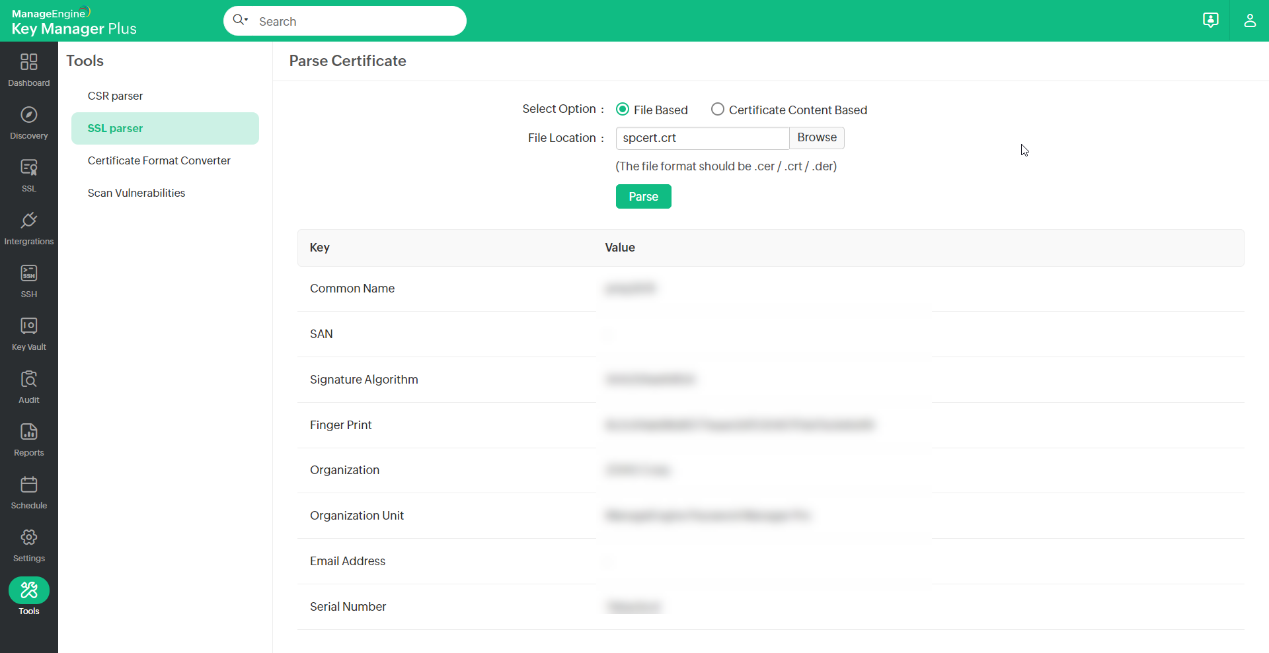Click the File Location input field
The width and height of the screenshot is (1269, 653).
703,138
